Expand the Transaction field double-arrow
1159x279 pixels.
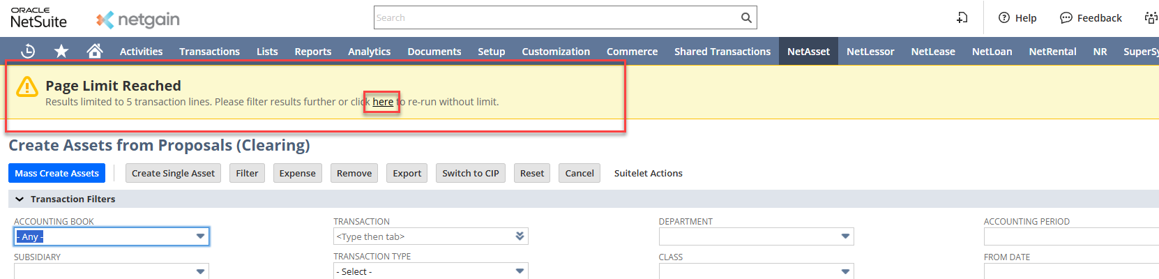pyautogui.click(x=520, y=236)
